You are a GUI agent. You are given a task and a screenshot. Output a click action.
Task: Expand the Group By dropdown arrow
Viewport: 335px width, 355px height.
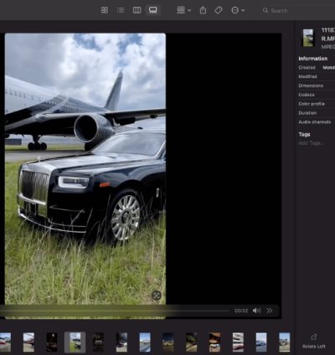[x=189, y=10]
